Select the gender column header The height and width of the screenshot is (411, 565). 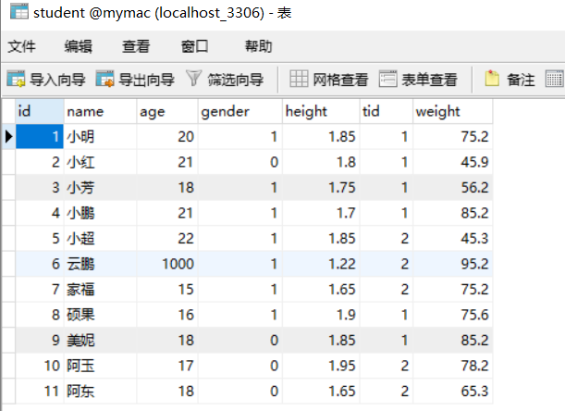click(x=240, y=111)
